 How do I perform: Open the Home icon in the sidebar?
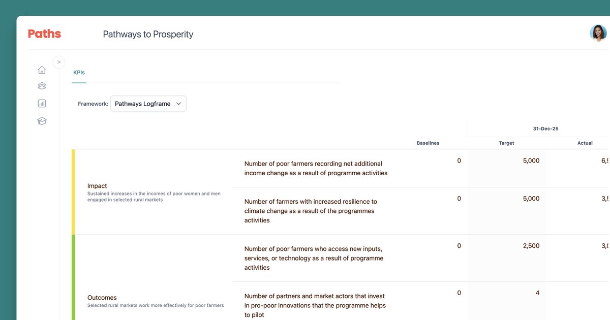point(42,70)
